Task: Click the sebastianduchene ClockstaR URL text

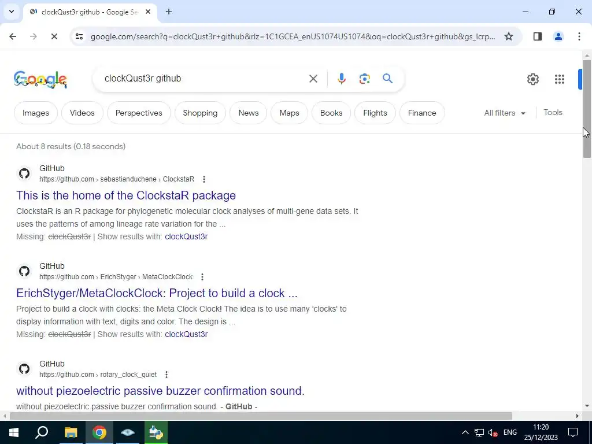Action: 117,179
